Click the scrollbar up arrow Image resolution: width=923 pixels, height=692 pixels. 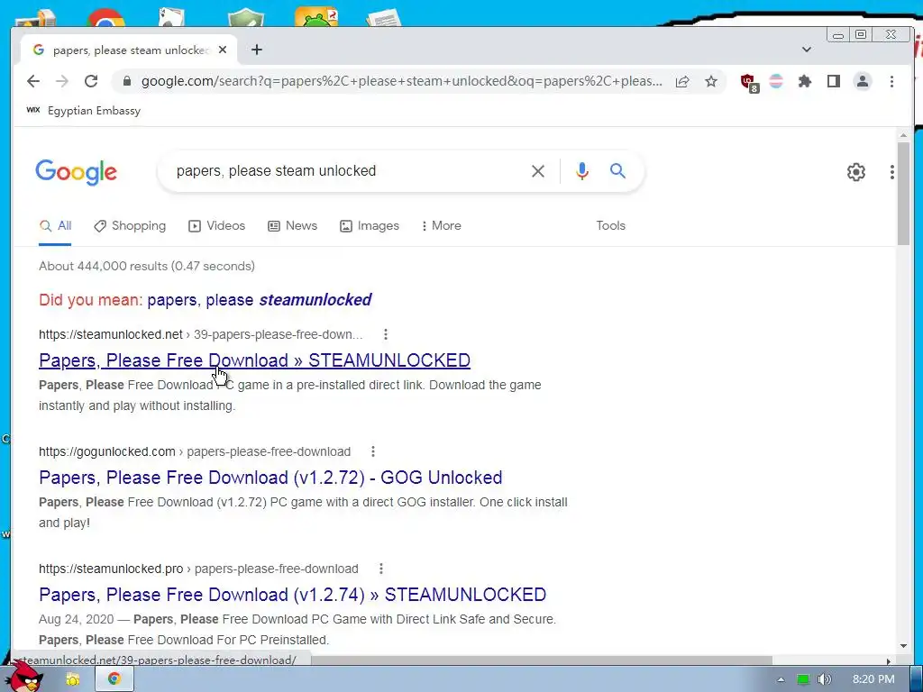coord(903,136)
